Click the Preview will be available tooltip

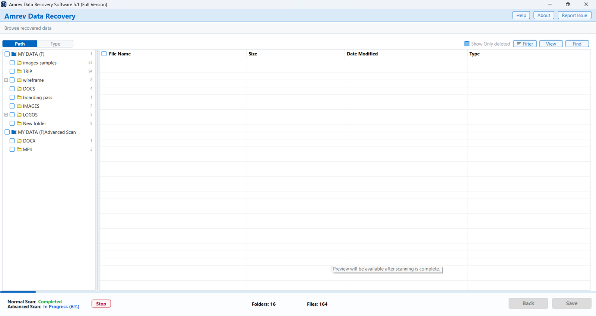(x=387, y=269)
